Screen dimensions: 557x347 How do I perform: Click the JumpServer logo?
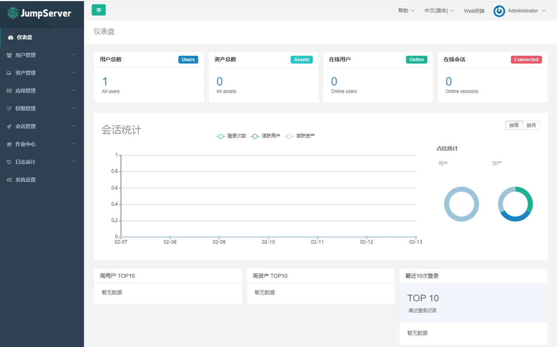39,13
